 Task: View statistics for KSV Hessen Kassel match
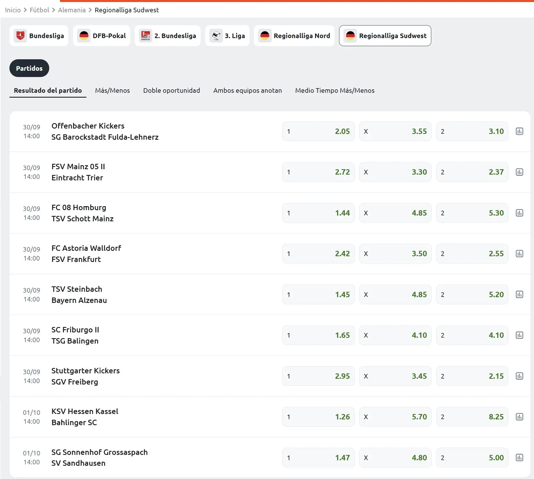pos(519,417)
